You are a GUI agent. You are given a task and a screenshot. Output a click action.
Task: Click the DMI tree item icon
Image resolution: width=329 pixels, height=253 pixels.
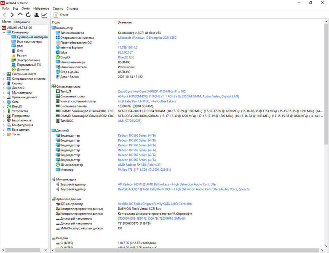[13, 46]
